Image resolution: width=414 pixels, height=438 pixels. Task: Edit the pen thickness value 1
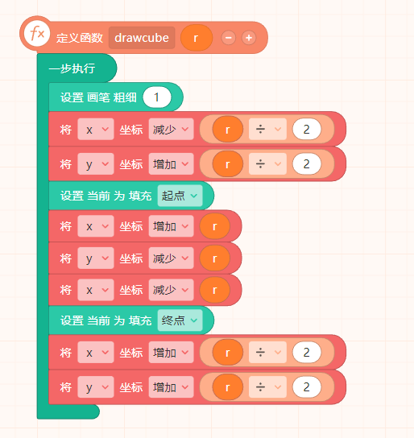[x=157, y=97]
